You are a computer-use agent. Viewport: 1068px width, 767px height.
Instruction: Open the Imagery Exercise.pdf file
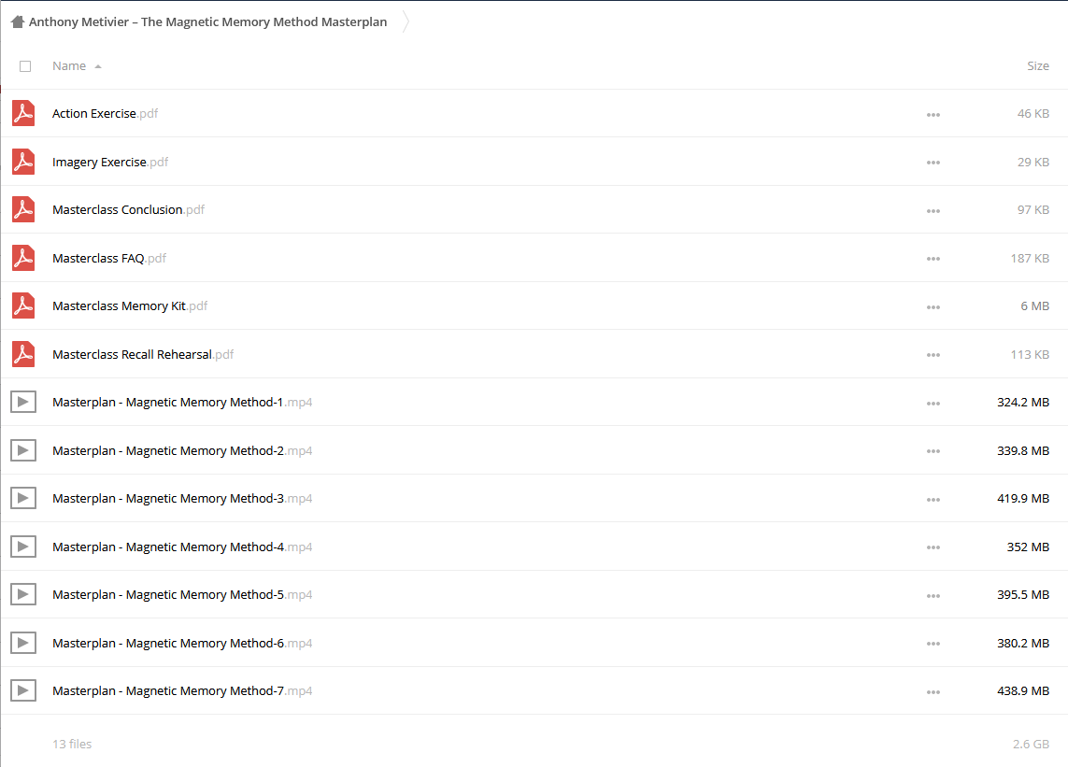(x=110, y=162)
